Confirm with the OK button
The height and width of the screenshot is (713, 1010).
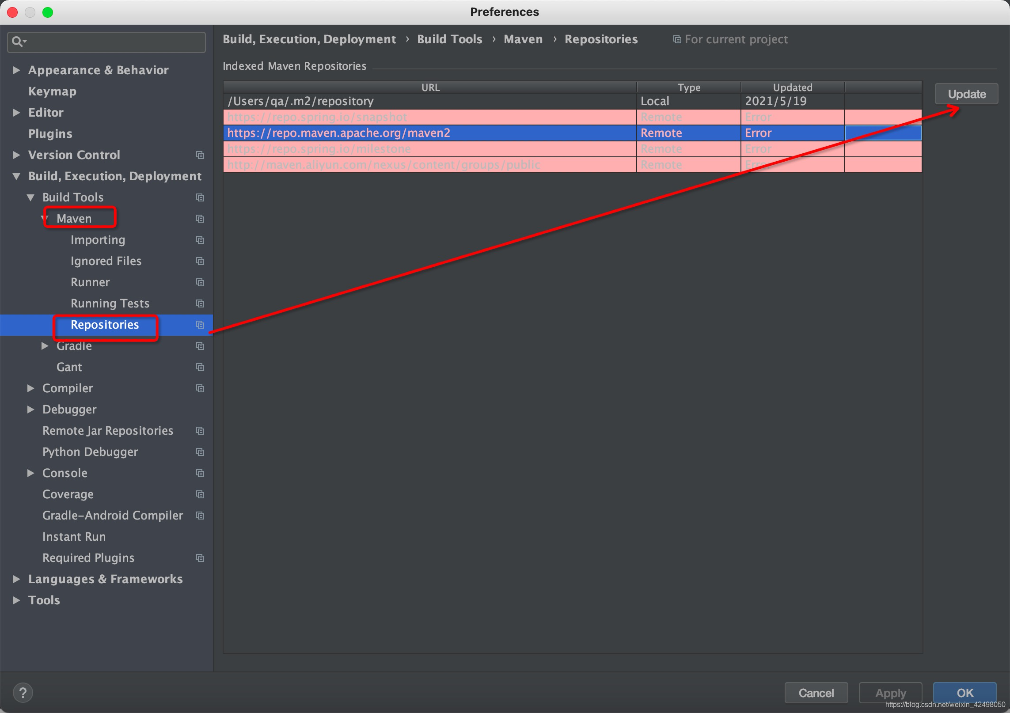coord(964,693)
